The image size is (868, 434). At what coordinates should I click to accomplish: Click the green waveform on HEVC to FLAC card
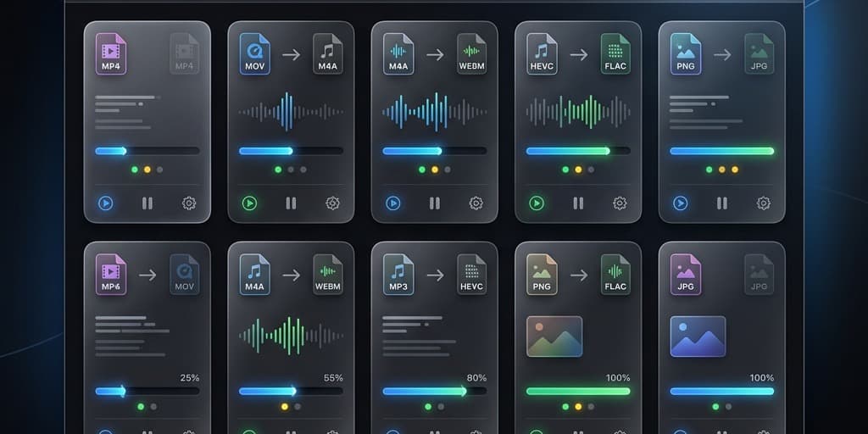(x=578, y=111)
